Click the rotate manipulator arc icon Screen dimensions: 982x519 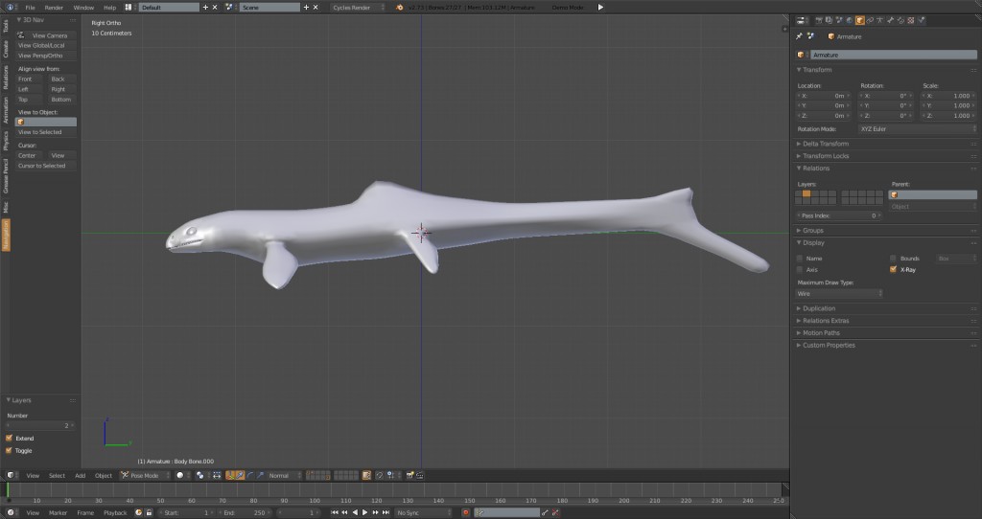pos(250,475)
